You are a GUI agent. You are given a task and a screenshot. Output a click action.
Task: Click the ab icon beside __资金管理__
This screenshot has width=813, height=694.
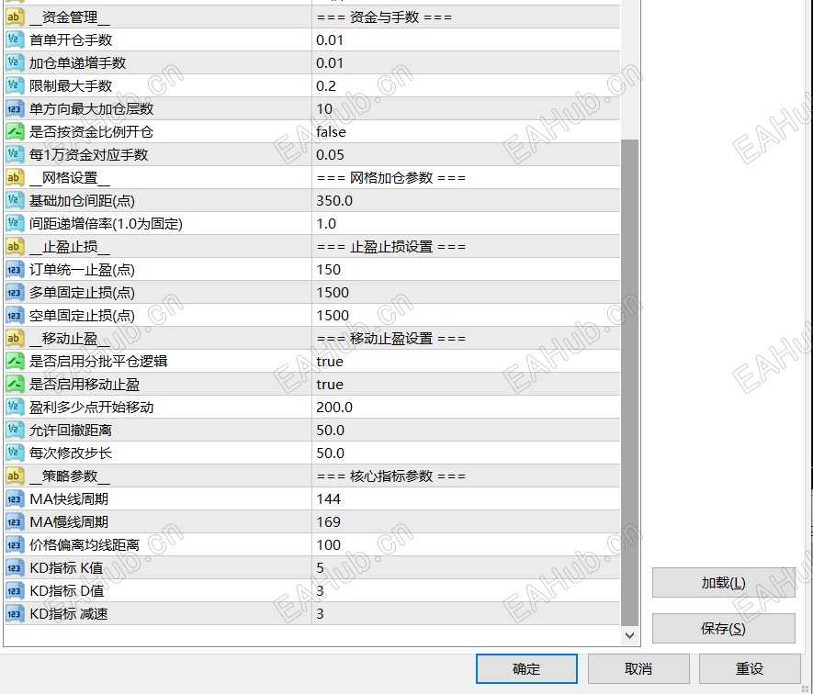pos(14,17)
